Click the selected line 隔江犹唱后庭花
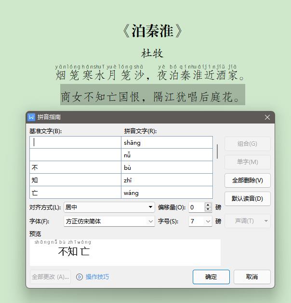Image resolution: width=291 pixels, height=303 pixels. [193, 96]
